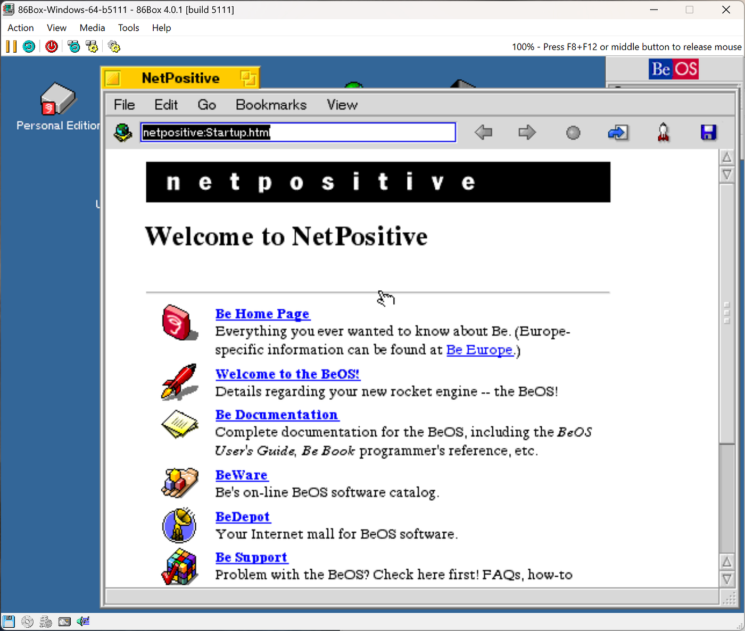745x631 pixels.
Task: Click NetPositive Forward arrow button
Action: click(527, 132)
